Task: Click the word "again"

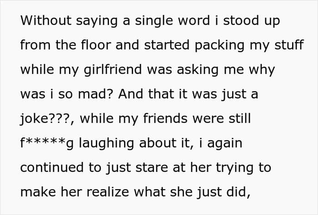Action: pos(225,144)
